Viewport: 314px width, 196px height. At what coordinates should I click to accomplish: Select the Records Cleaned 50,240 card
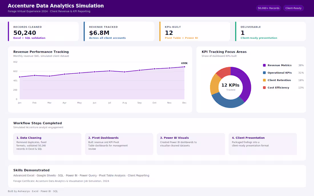(43, 31)
